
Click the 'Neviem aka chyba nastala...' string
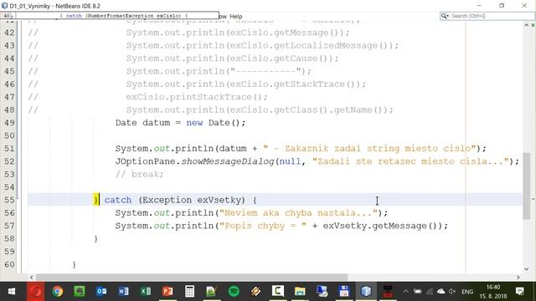[298, 213]
